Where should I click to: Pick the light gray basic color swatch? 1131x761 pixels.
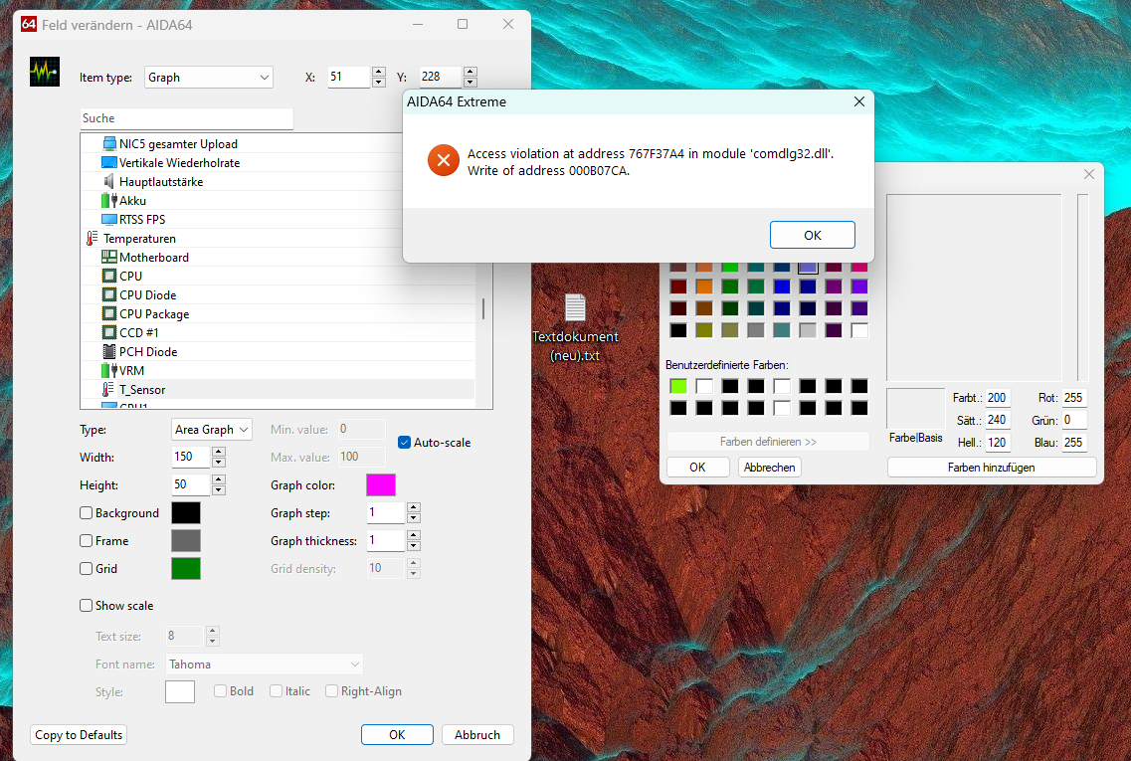pyautogui.click(x=808, y=330)
